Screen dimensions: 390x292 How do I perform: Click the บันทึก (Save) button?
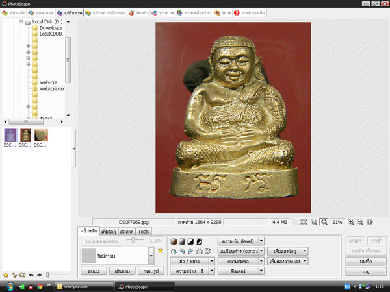tap(366, 262)
